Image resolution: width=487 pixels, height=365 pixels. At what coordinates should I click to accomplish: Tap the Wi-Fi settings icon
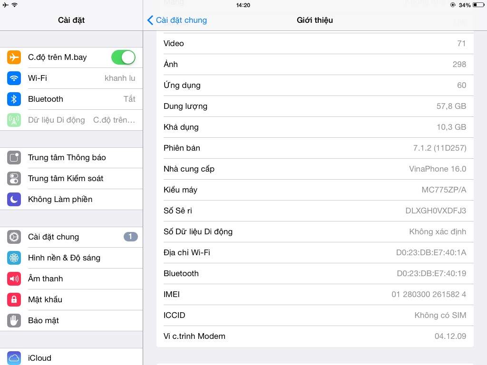pos(14,78)
